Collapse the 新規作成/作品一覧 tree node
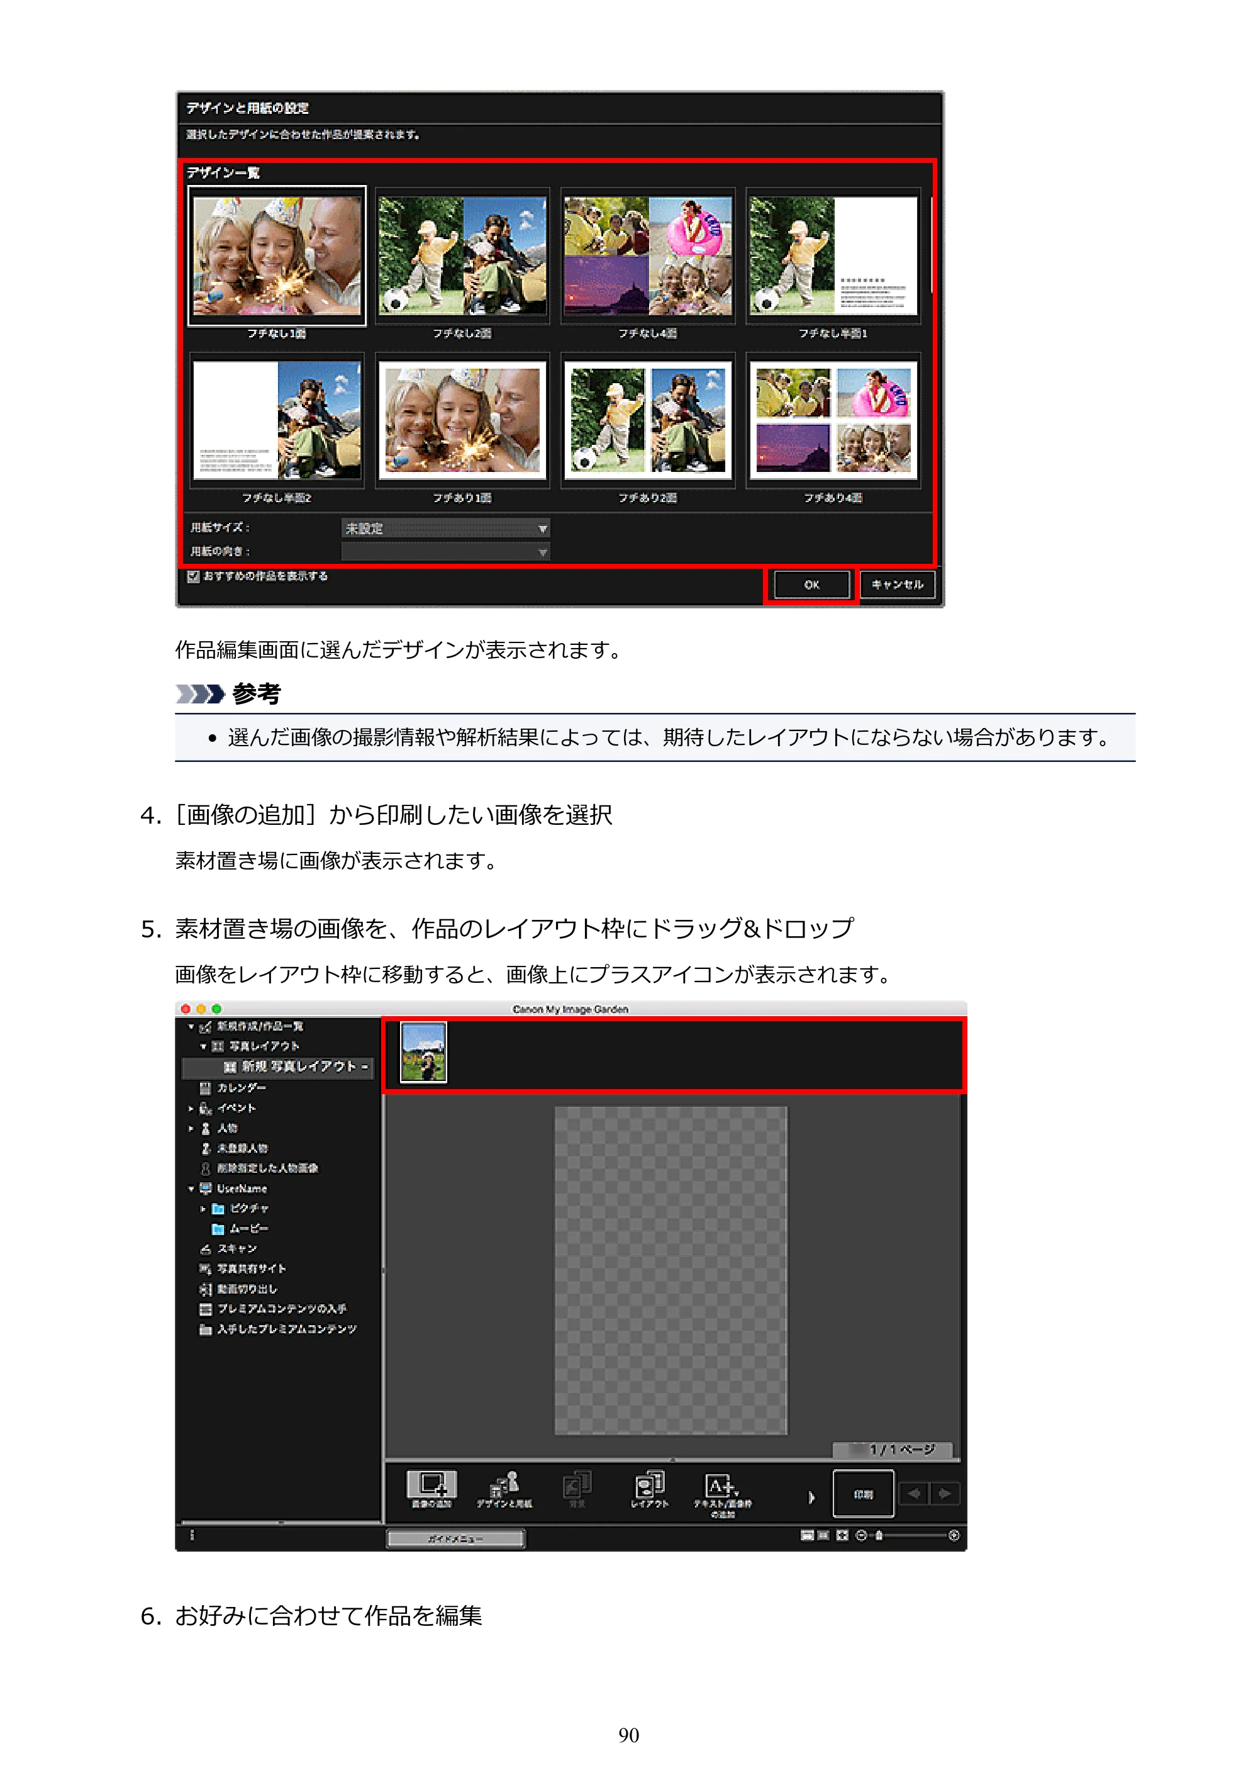 click(191, 1026)
